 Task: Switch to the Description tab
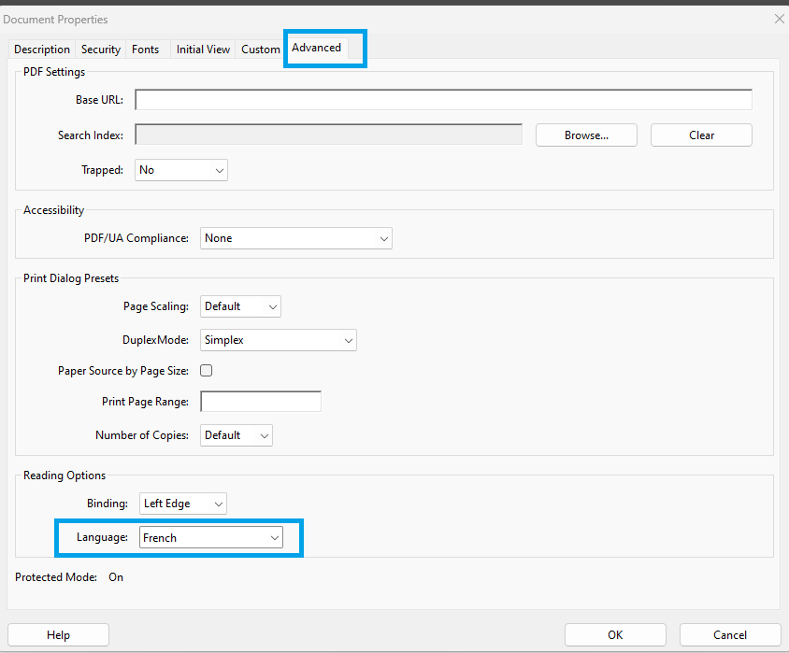click(42, 50)
